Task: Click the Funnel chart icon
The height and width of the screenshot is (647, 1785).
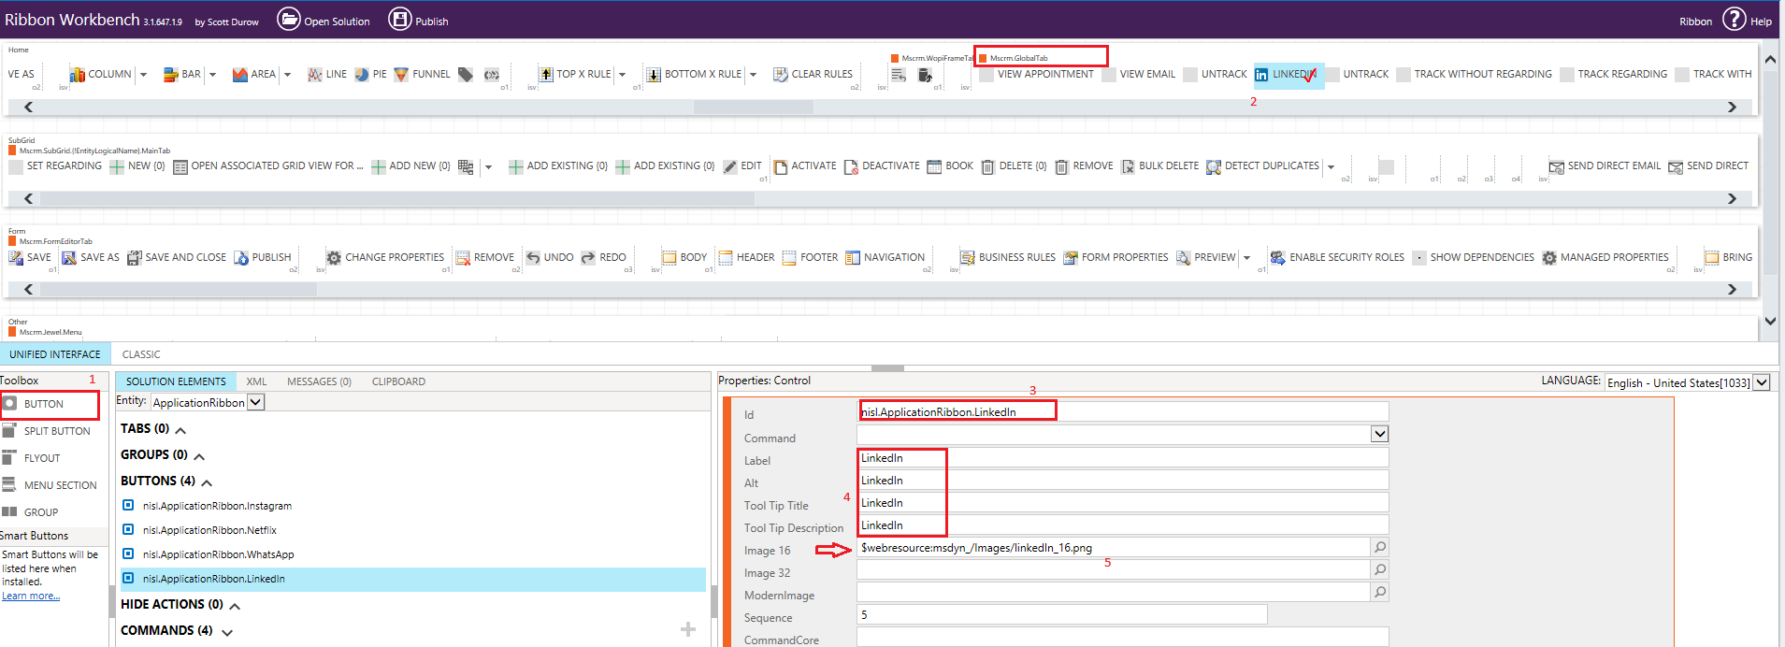Action: (x=401, y=75)
